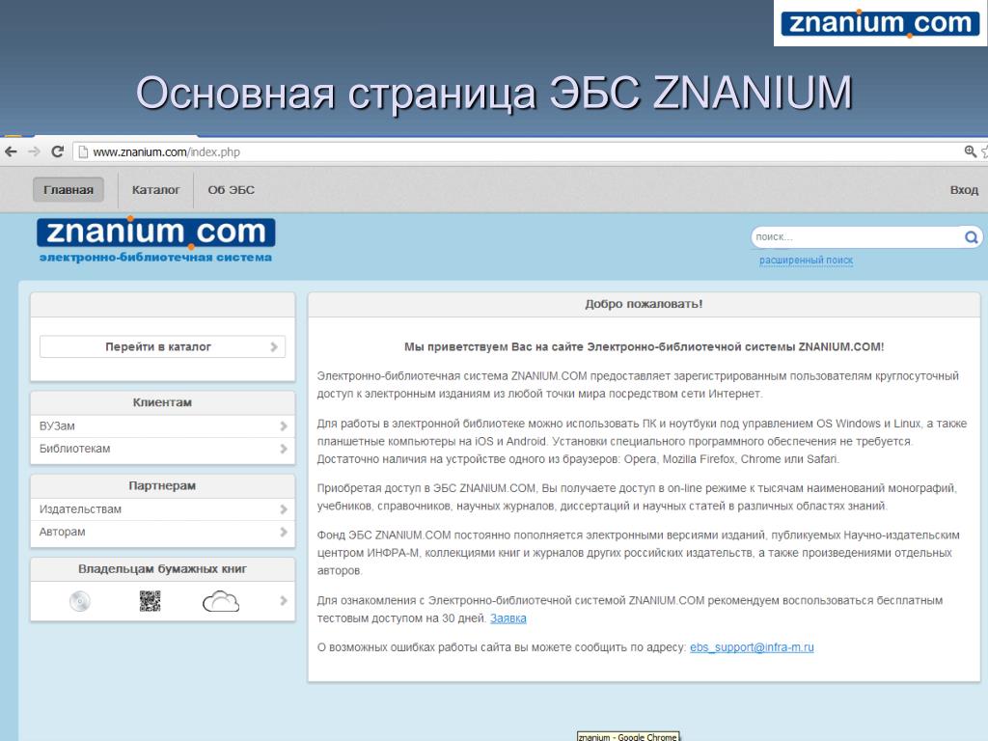Click the Заявка link

(x=508, y=618)
